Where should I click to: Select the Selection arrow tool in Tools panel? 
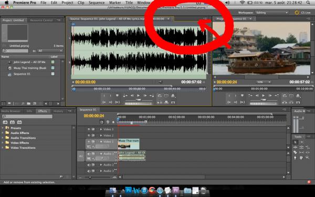point(295,142)
